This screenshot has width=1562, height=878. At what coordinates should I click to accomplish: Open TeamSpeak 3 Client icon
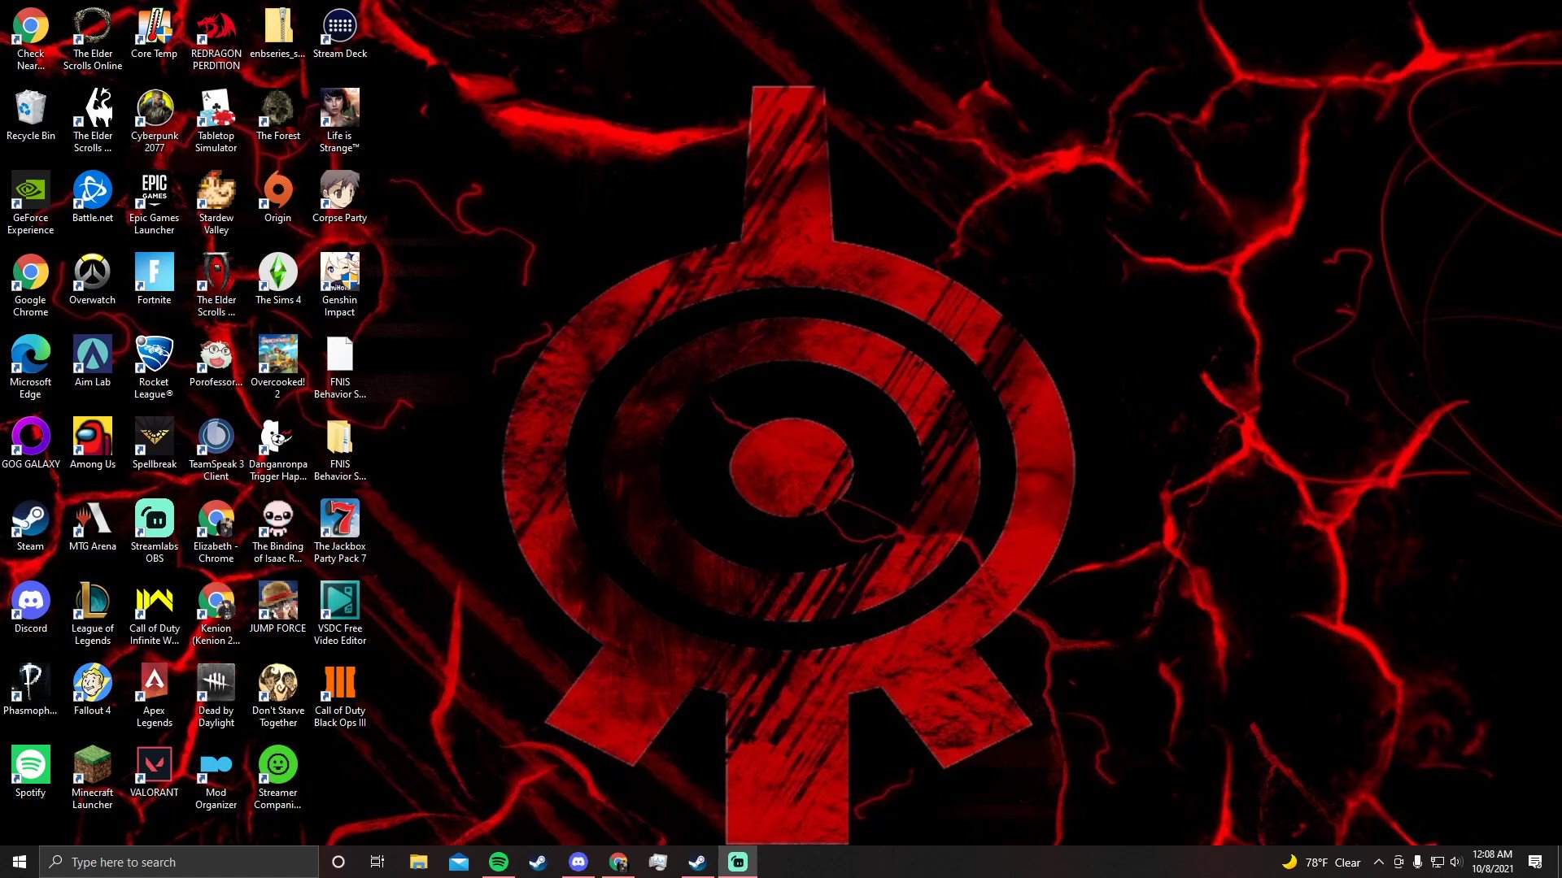coord(216,450)
